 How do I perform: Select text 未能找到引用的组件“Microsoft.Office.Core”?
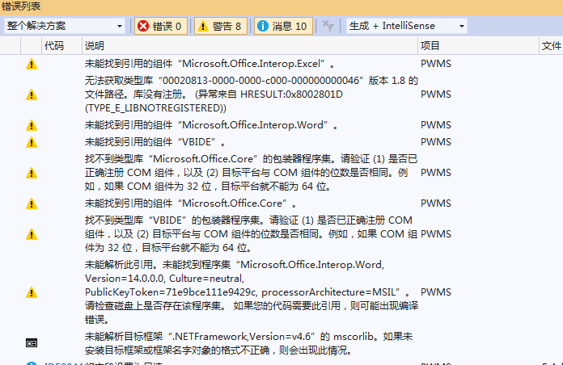click(x=191, y=203)
